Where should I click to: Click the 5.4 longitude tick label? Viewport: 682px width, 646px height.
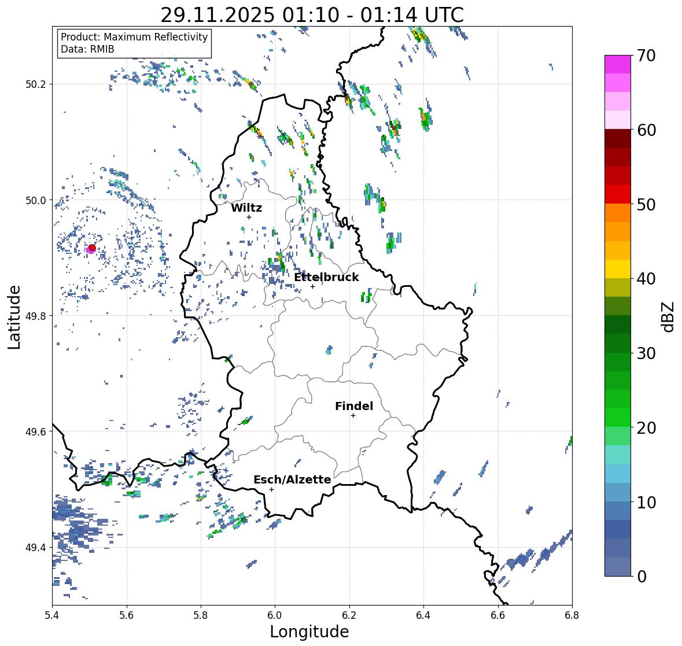[52, 615]
